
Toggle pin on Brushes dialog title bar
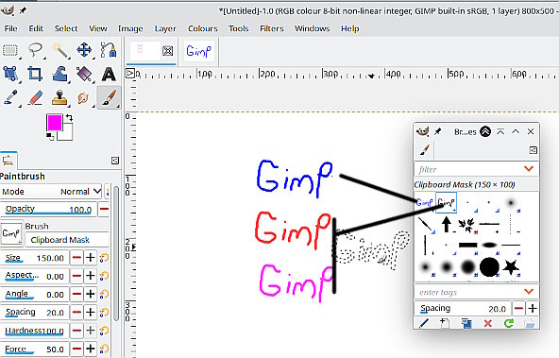[x=438, y=131]
